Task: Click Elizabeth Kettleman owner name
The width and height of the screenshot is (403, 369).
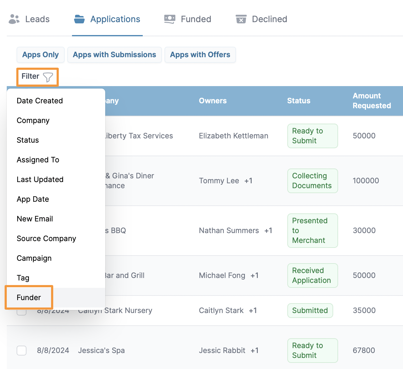Action: pos(233,136)
